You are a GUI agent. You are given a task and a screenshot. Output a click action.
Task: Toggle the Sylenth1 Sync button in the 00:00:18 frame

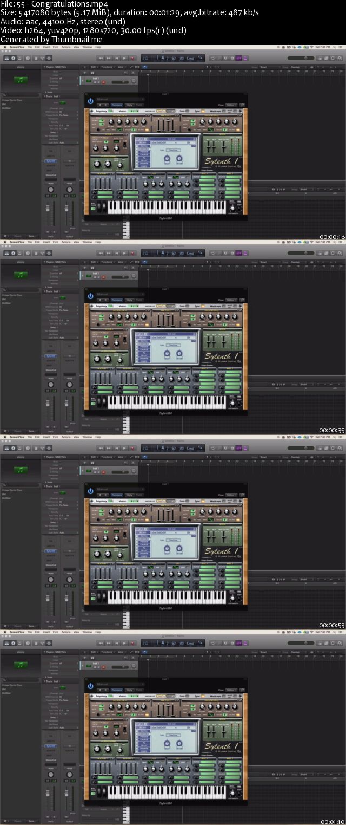203,111
